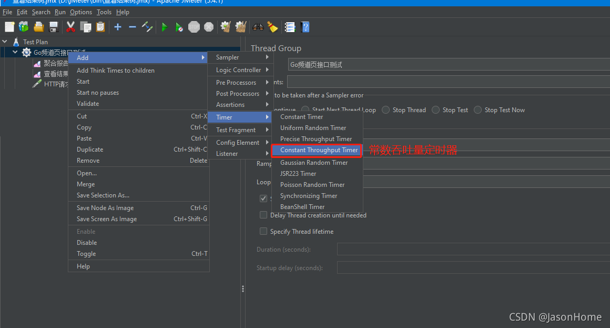Expand the Post Processors submenu
The image size is (610, 328).
tap(240, 94)
